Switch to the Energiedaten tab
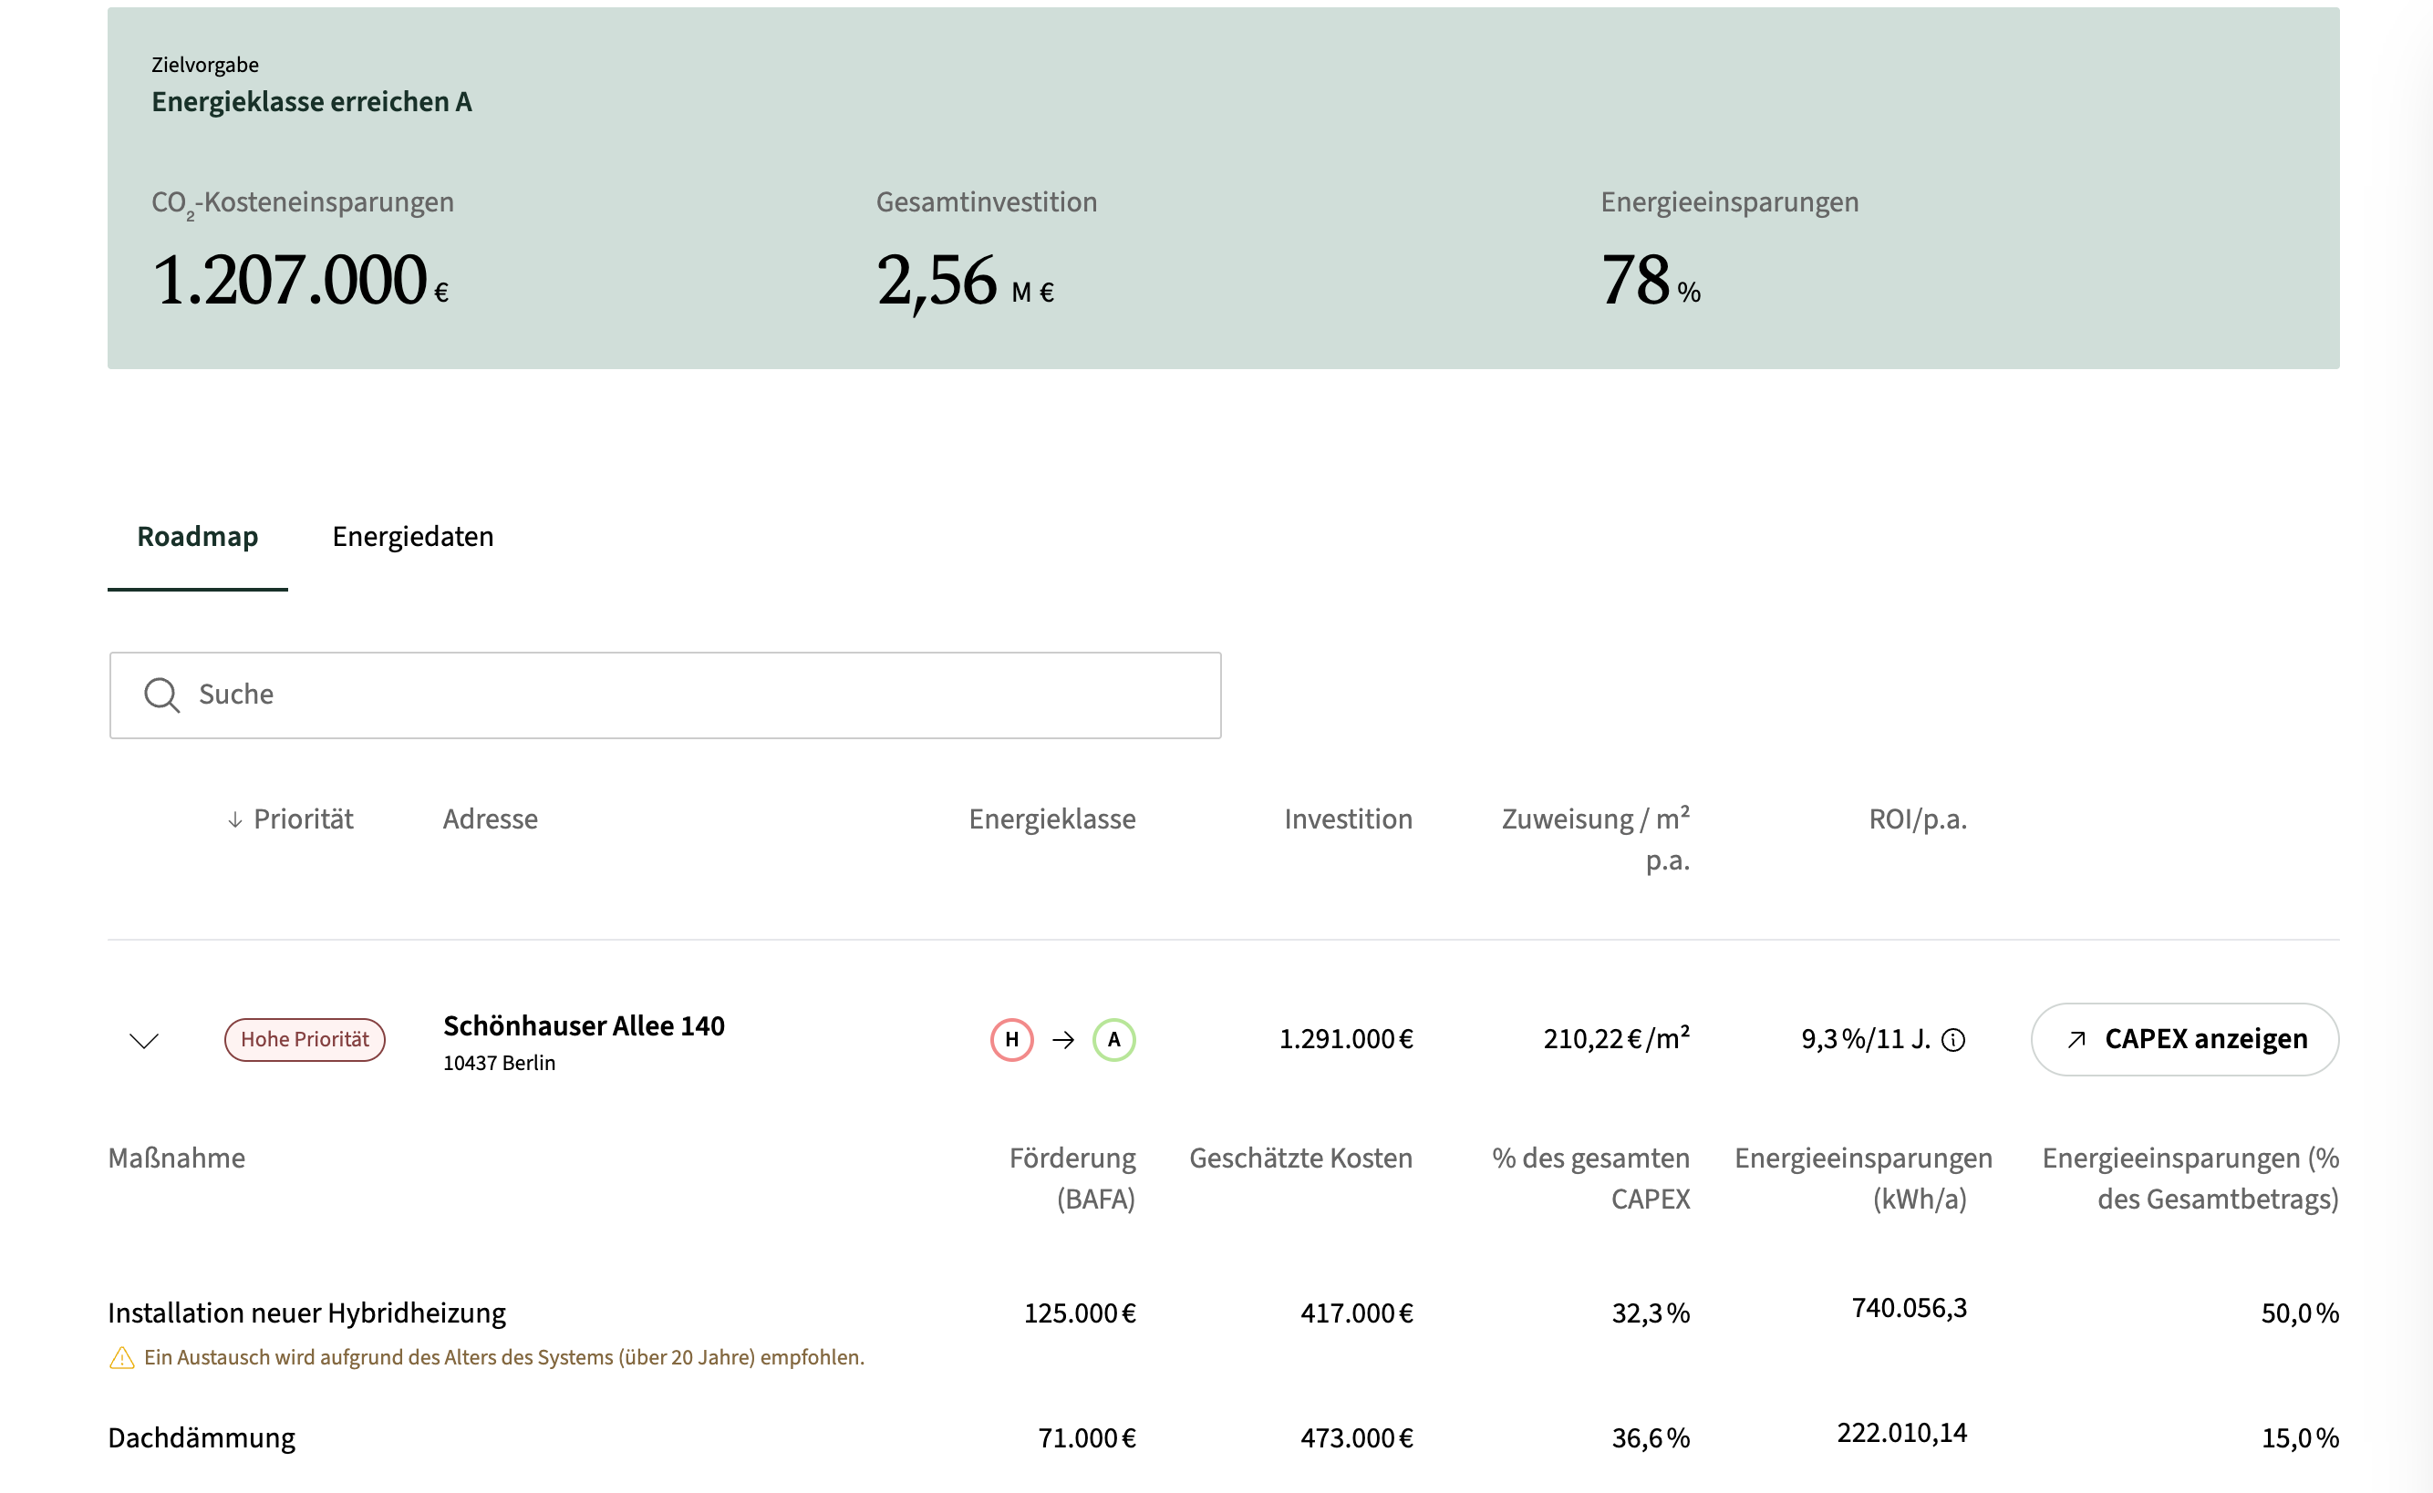The image size is (2433, 1493). coord(413,537)
